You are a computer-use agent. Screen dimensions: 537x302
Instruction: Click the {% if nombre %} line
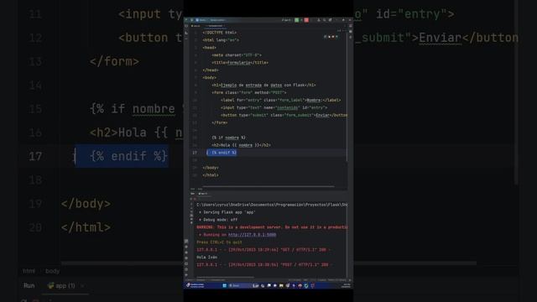[228, 138]
